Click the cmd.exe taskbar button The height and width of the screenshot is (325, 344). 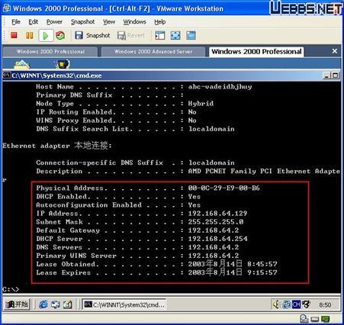[124, 304]
